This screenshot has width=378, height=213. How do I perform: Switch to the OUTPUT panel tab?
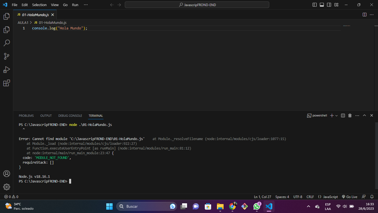point(46,116)
